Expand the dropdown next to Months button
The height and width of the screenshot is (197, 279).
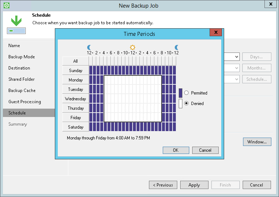click(x=236, y=68)
